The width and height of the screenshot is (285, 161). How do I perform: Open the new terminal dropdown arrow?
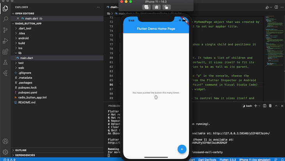click(x=260, y=106)
